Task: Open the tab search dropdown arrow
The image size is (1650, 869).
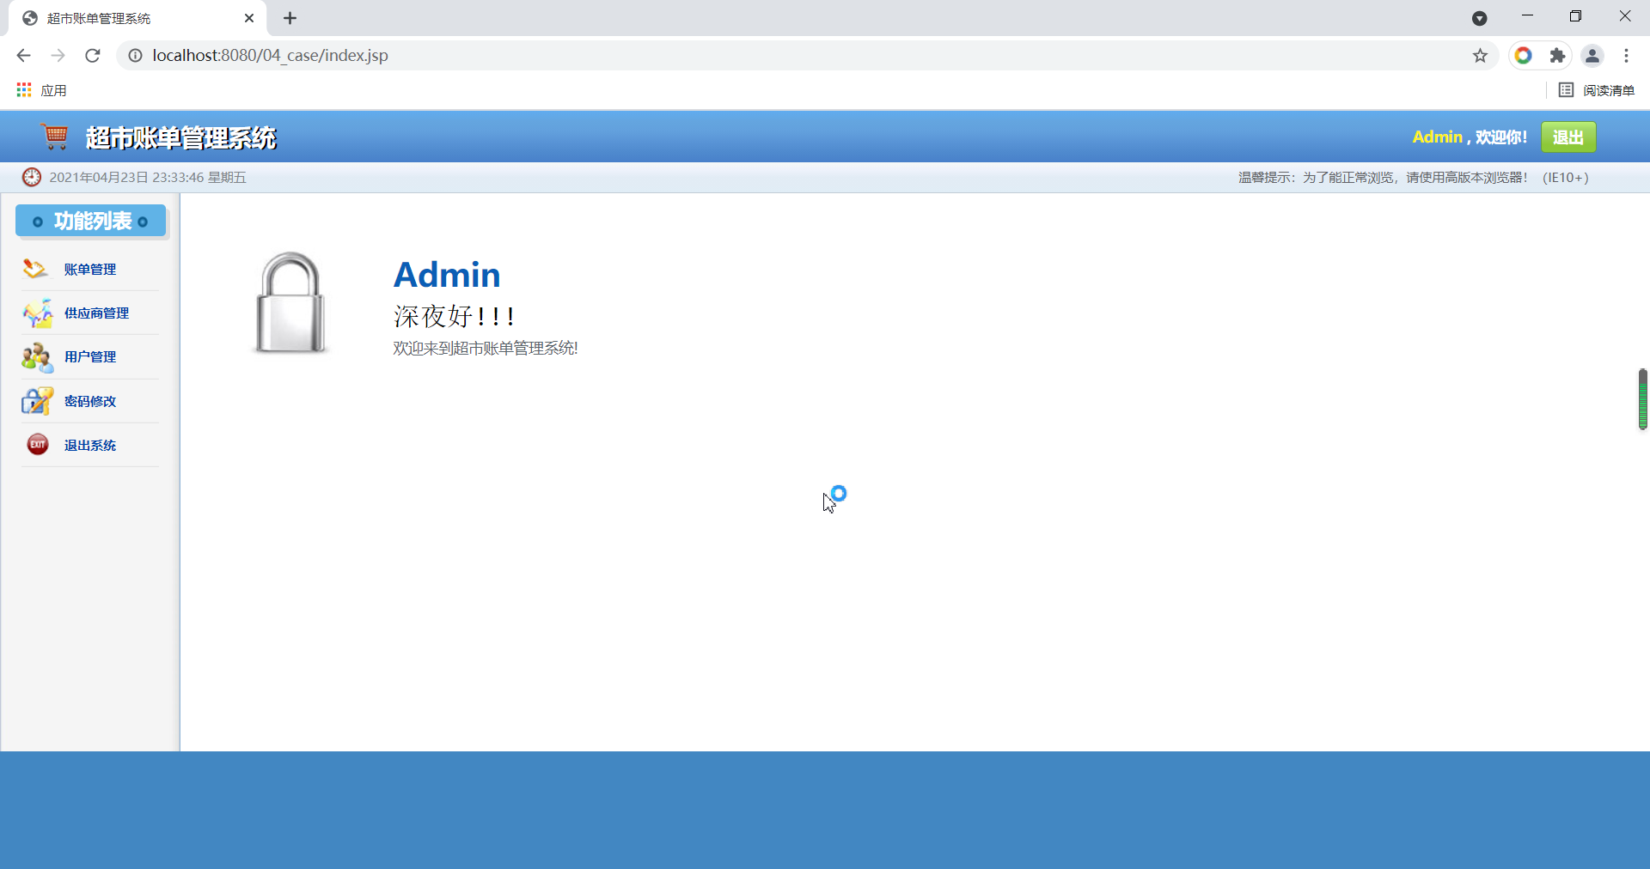Action: pyautogui.click(x=1479, y=18)
